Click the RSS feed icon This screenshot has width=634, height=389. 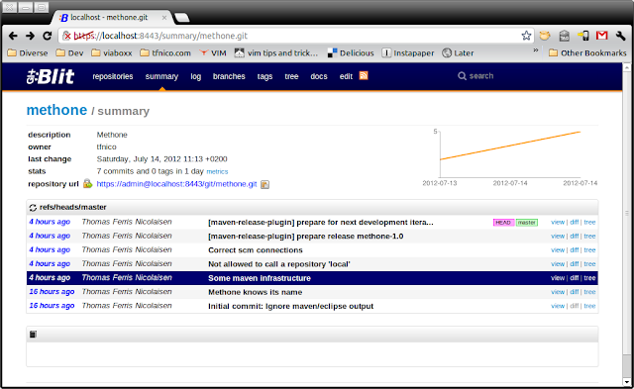[x=364, y=75]
